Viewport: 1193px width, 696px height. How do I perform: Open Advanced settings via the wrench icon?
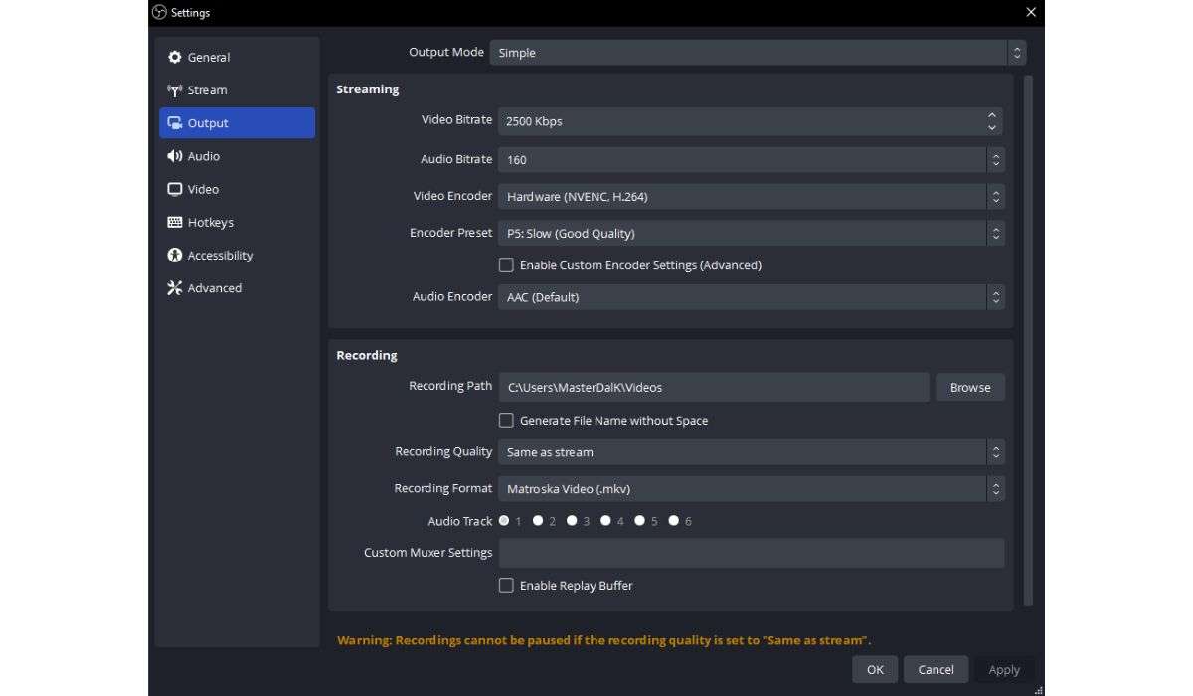[x=175, y=287]
